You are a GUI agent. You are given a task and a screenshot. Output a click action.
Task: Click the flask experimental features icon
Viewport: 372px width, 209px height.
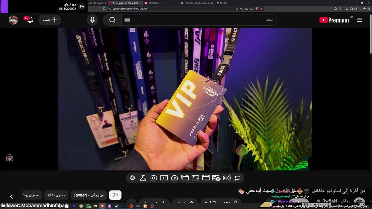click(143, 178)
